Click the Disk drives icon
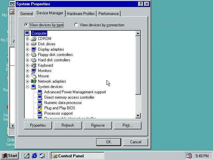This screenshot has width=213, height=160. (x=34, y=44)
